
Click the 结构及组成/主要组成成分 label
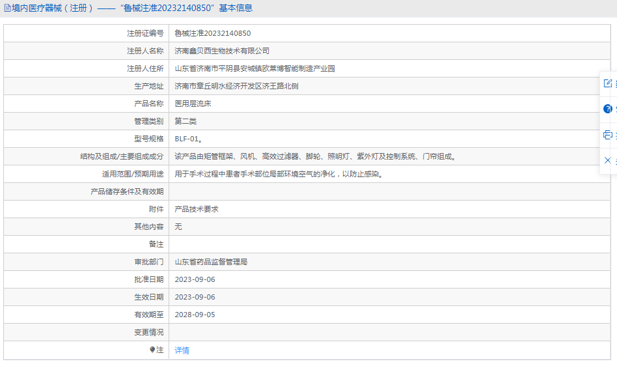coord(122,156)
